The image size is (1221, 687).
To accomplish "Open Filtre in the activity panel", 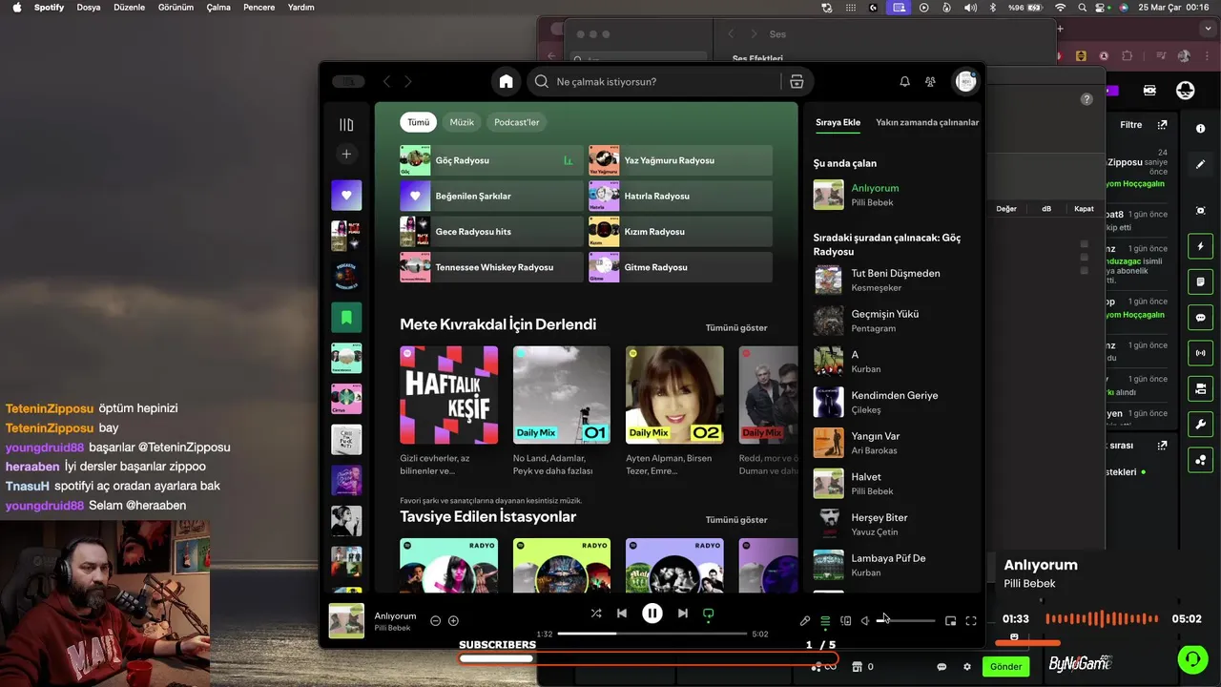I will [x=1131, y=125].
